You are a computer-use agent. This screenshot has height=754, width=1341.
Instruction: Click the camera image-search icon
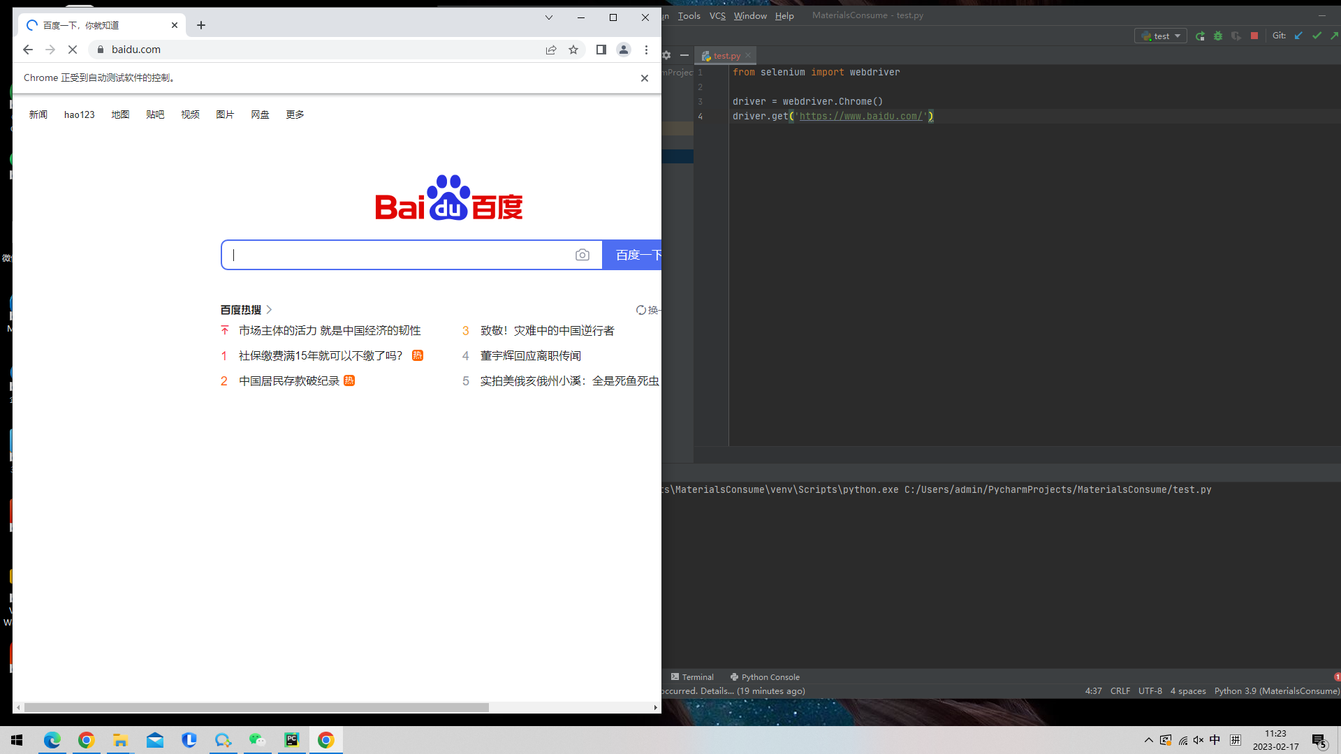tap(582, 255)
